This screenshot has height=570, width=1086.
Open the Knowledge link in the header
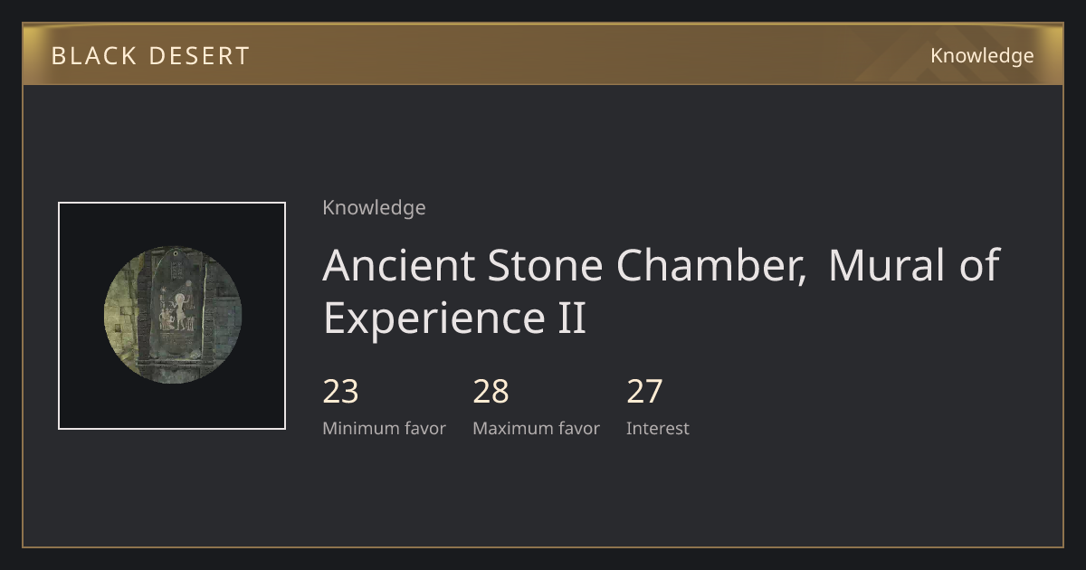pyautogui.click(x=982, y=56)
